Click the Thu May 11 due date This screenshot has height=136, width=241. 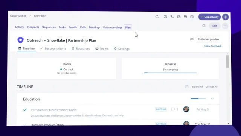[x=203, y=124]
